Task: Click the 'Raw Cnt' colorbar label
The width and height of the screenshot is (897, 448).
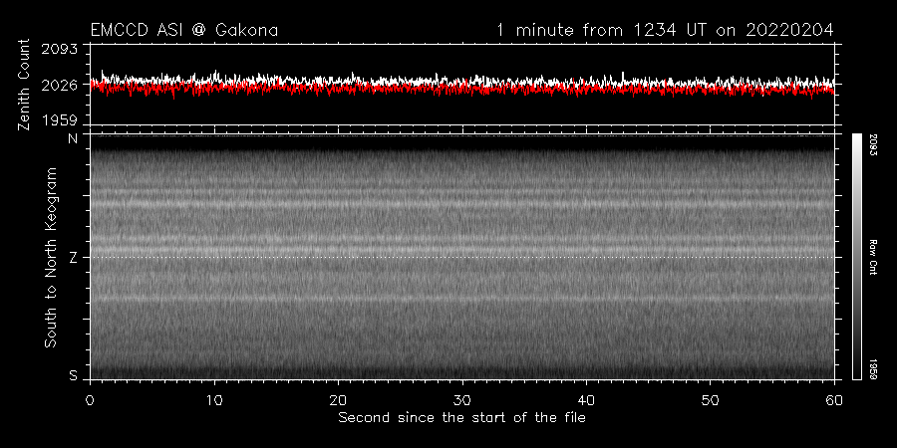Action: [x=874, y=257]
